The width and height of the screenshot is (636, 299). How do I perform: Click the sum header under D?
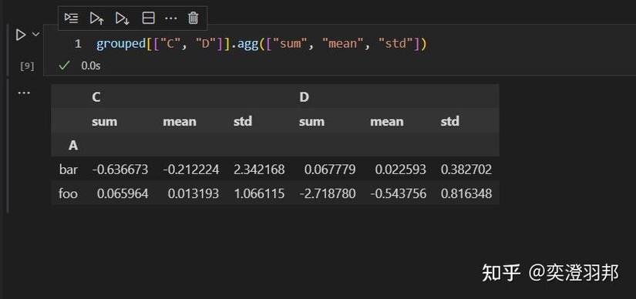311,121
